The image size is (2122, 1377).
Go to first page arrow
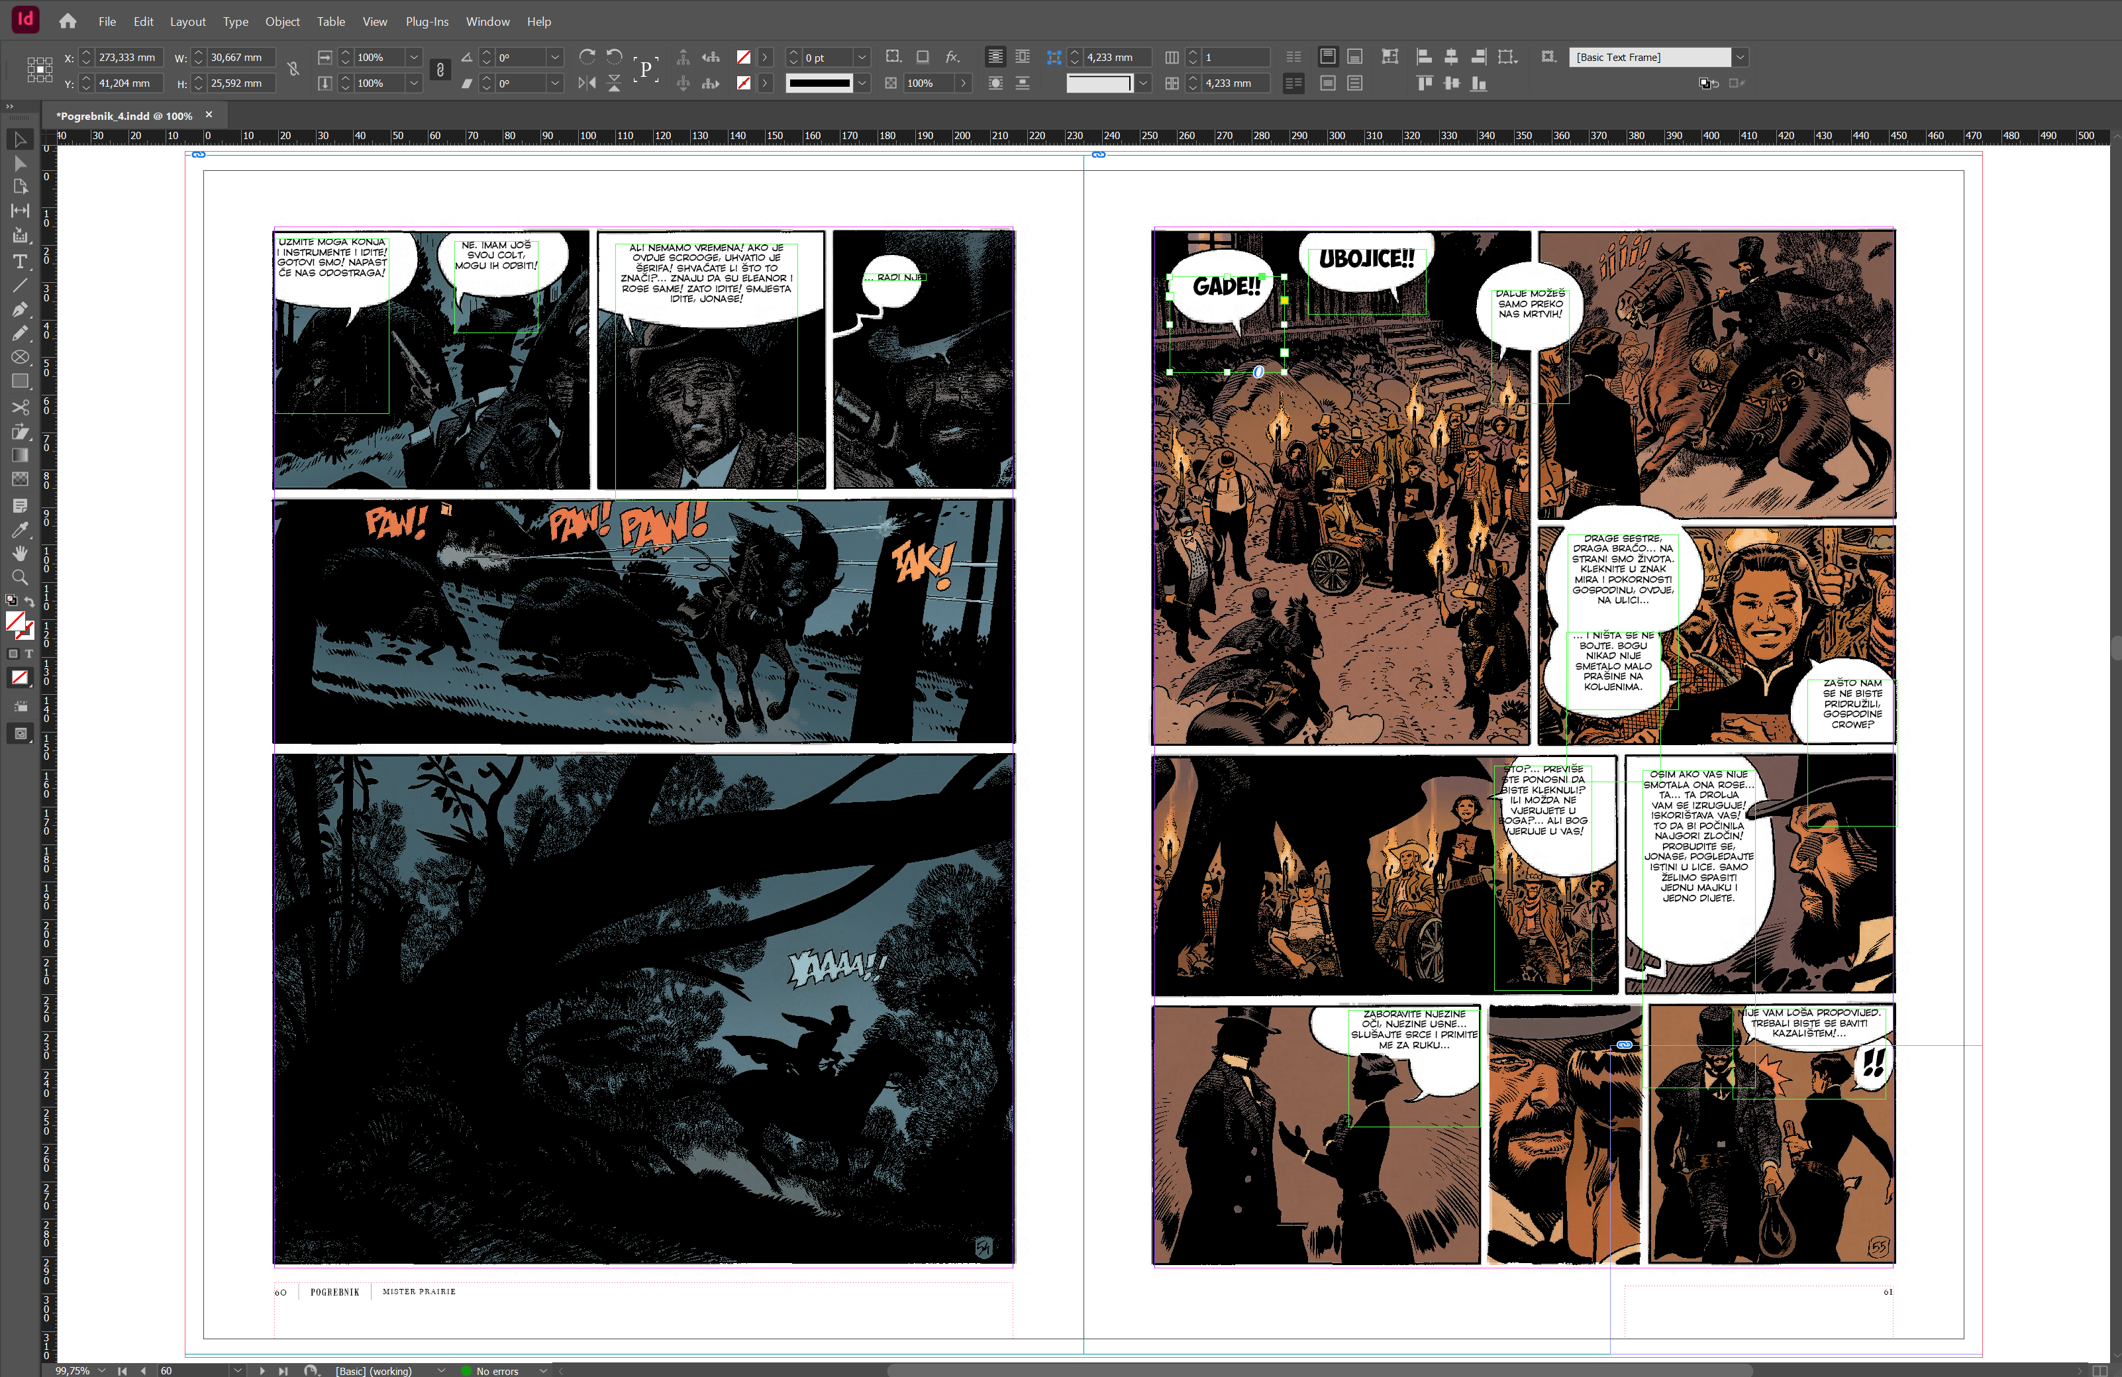122,1371
